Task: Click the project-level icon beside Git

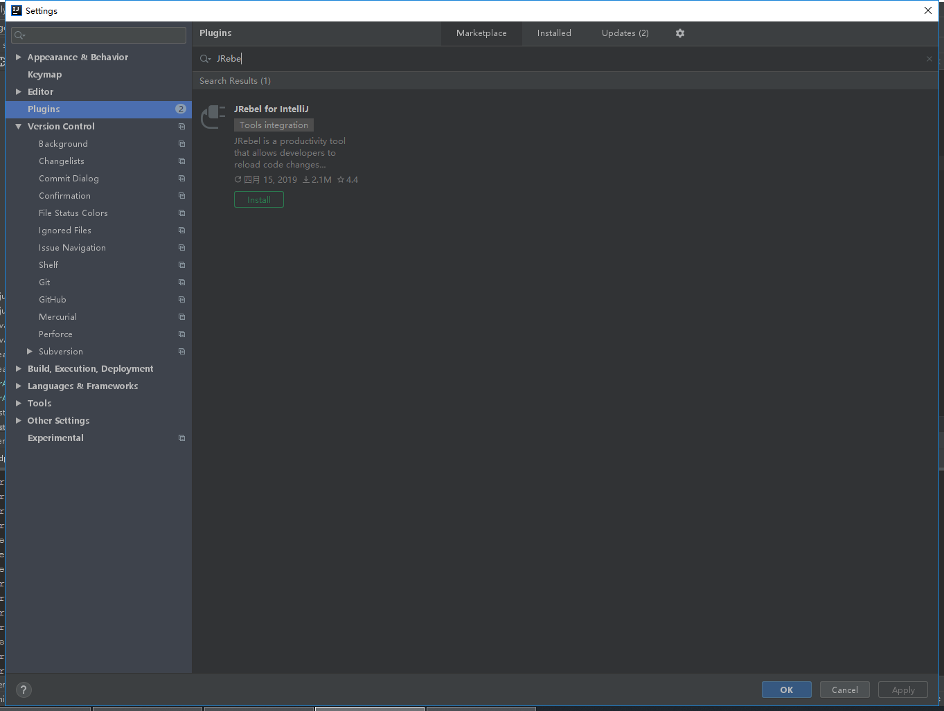Action: coord(181,282)
